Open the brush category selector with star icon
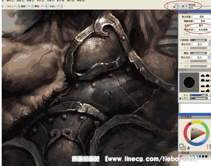211x166 pixels. (x=174, y=6)
